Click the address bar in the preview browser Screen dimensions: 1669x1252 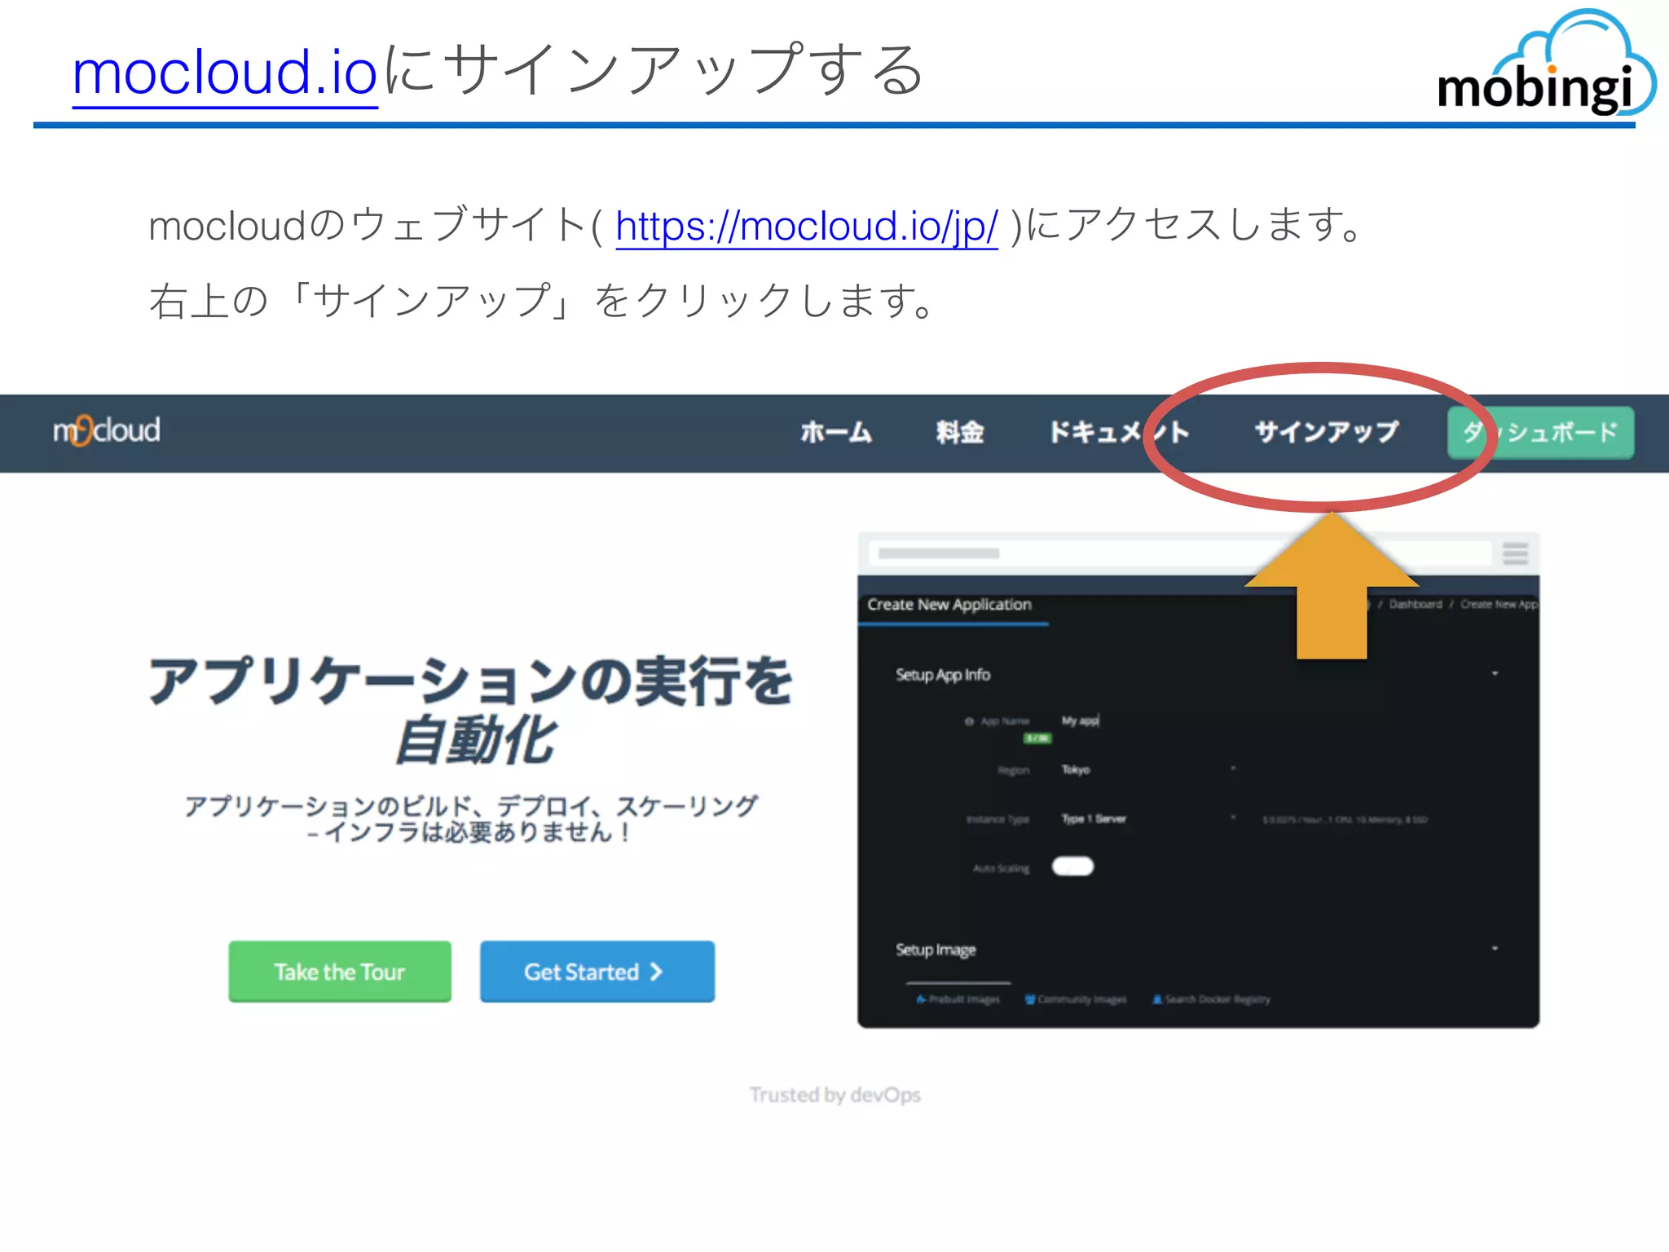click(x=1180, y=553)
